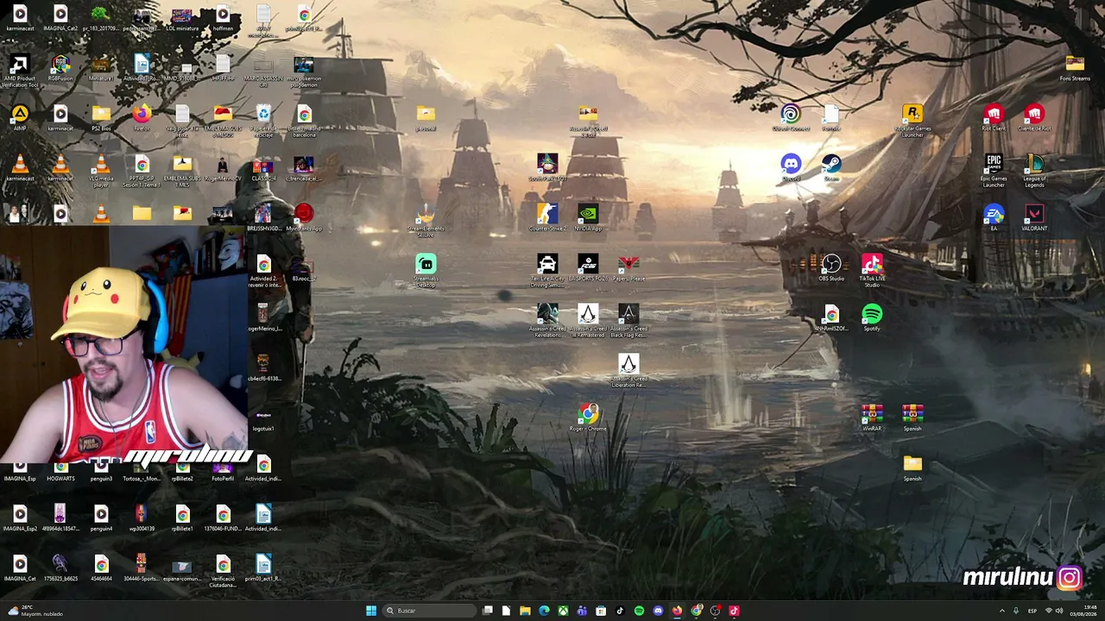Screen dimensions: 1105x621
Task: Open Microsoft Edge from the taskbar
Action: (544, 611)
